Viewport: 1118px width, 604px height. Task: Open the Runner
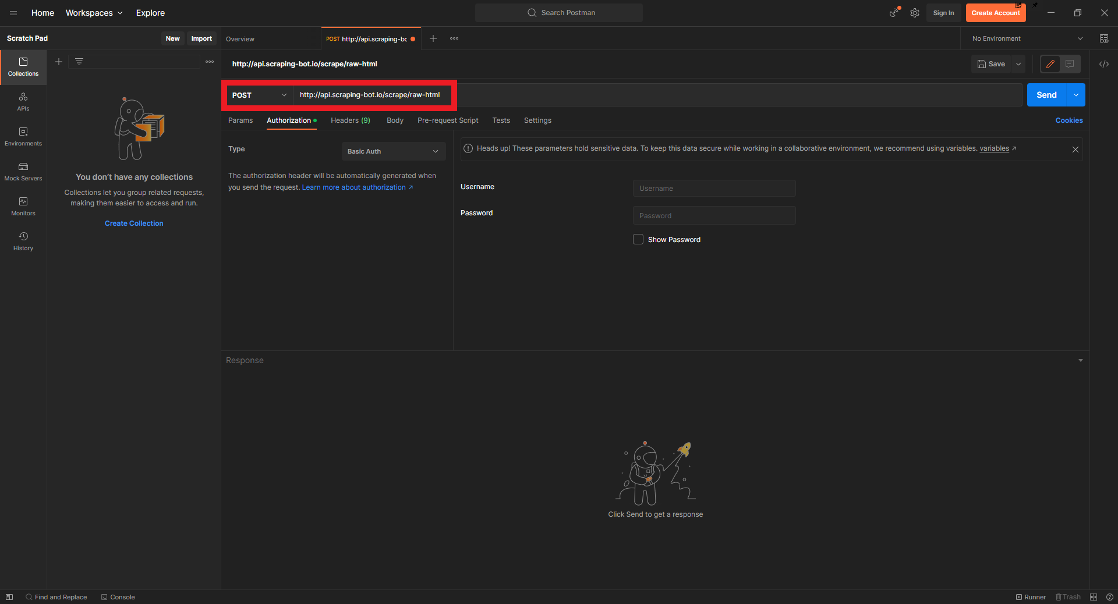coord(1031,597)
